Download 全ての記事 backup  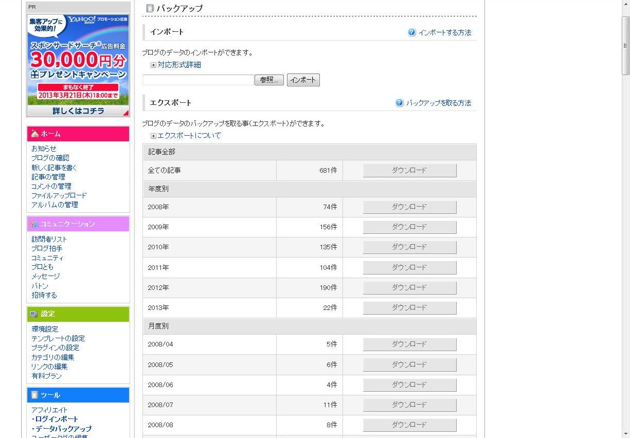pos(409,171)
